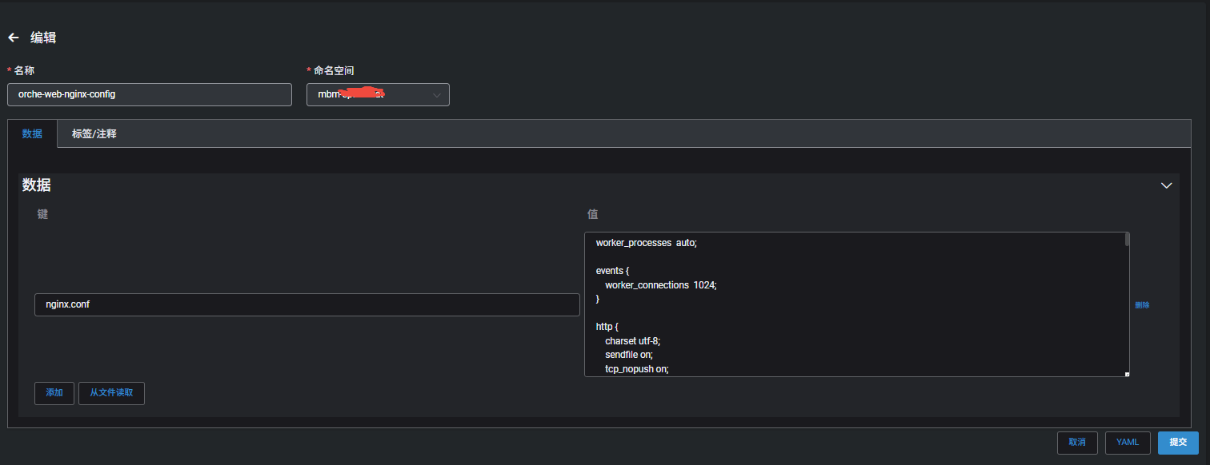1210x465 pixels.
Task: Focus the key field containing nginx.conf
Action: (x=307, y=304)
